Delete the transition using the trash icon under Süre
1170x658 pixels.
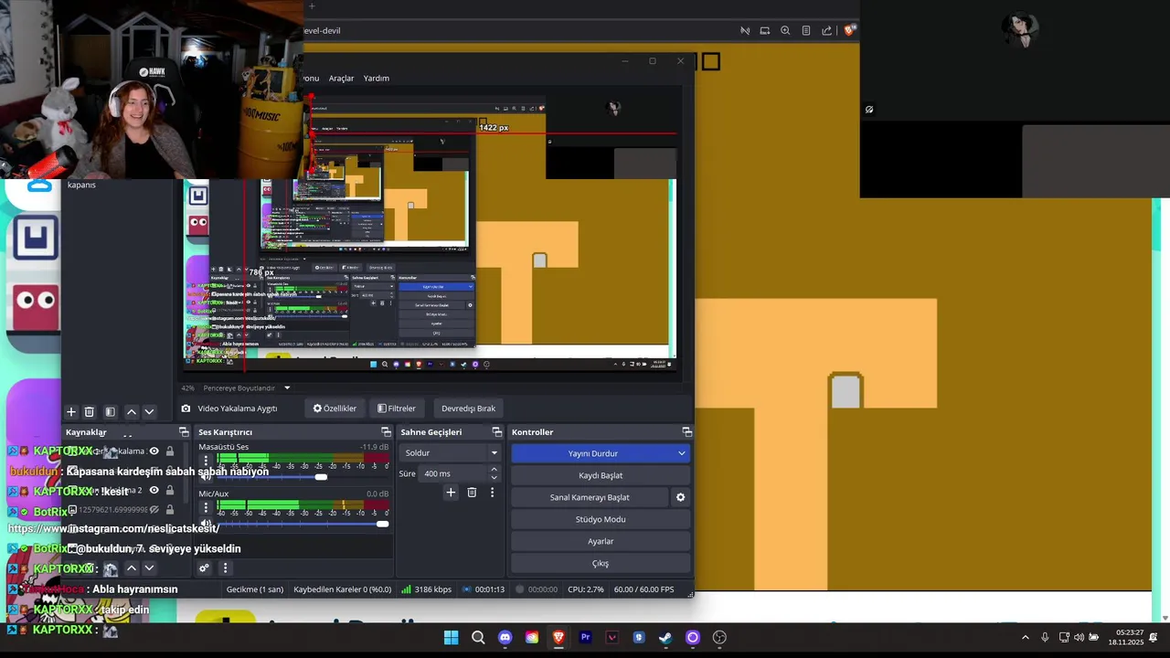point(472,493)
